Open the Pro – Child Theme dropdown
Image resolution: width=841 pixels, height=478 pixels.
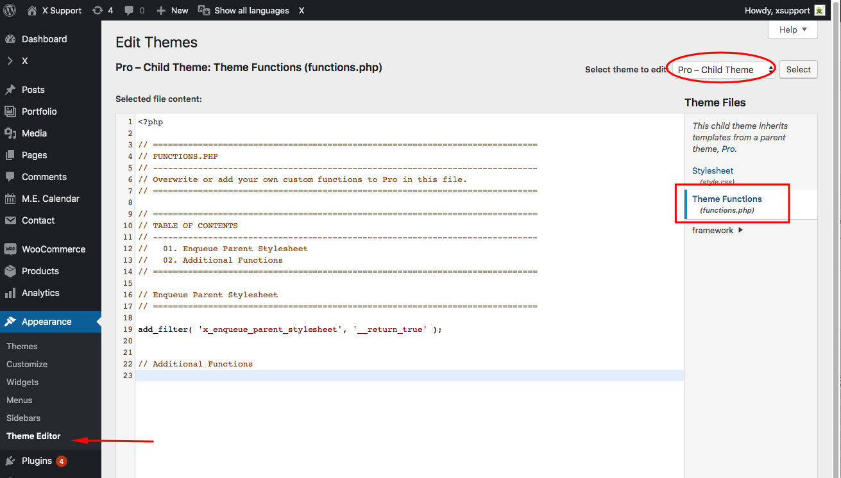coord(721,70)
